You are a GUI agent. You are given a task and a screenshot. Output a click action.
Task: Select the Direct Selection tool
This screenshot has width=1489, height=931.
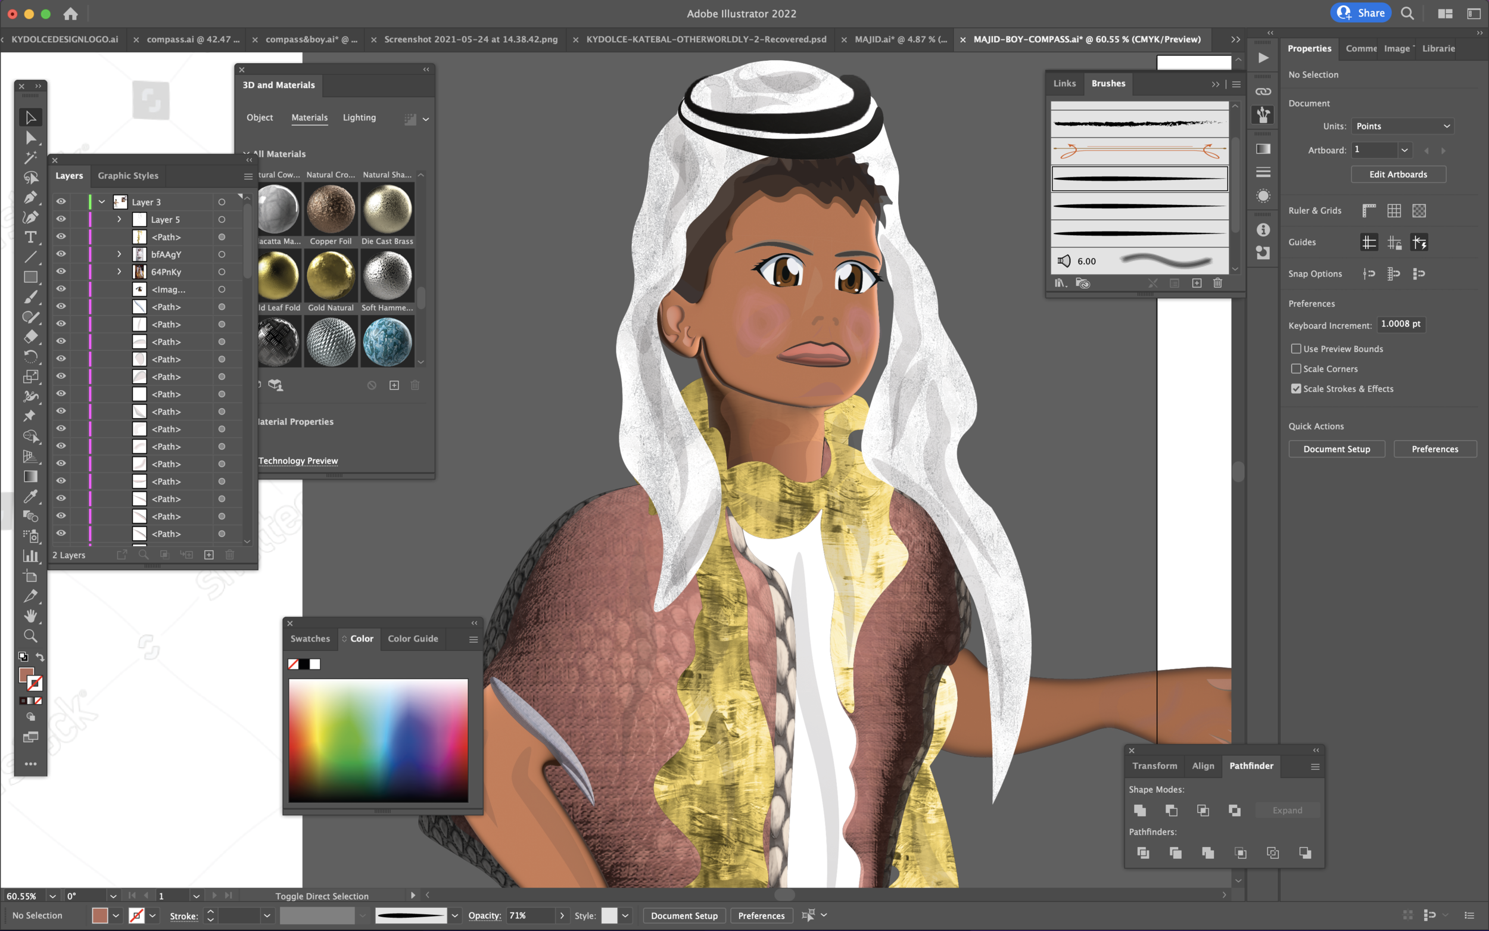tap(30, 138)
